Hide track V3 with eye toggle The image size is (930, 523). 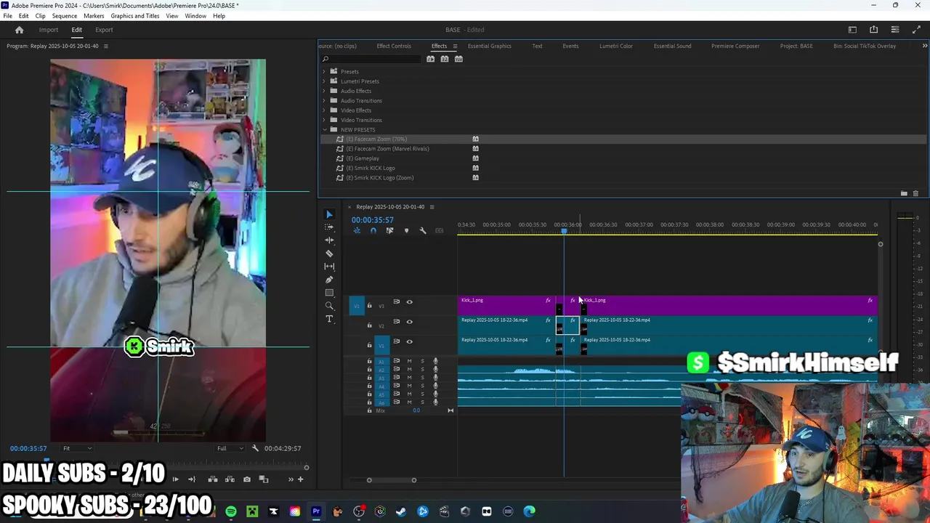point(409,302)
